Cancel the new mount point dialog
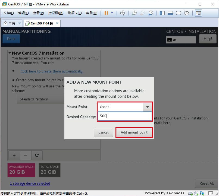The height and width of the screenshot is (196, 219). click(103, 132)
